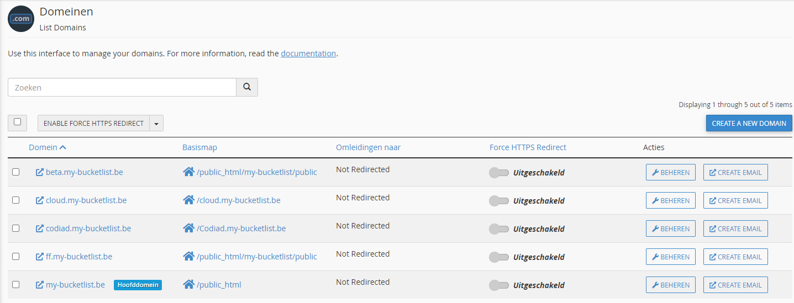Image resolution: width=794 pixels, height=303 pixels.
Task: Tick the select-all checkbox above the table
Action: [17, 122]
